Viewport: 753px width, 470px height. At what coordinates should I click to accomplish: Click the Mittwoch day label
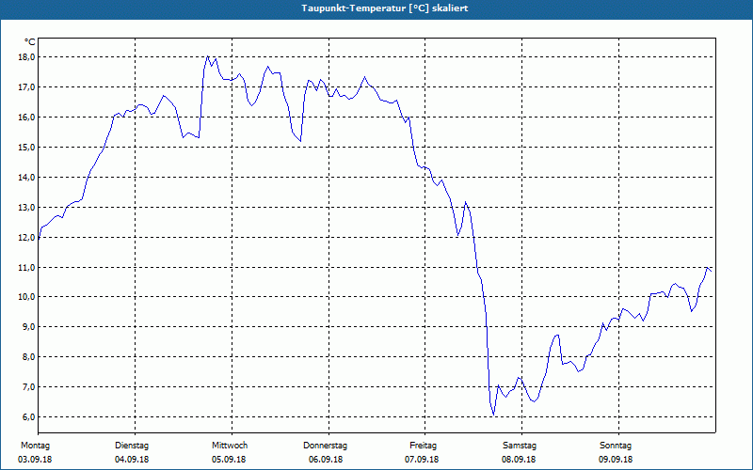(230, 446)
